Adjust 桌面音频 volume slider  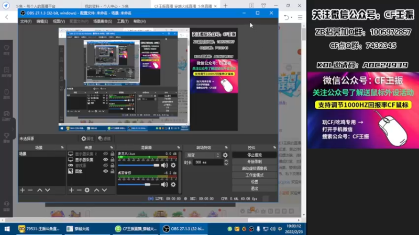tap(139, 184)
